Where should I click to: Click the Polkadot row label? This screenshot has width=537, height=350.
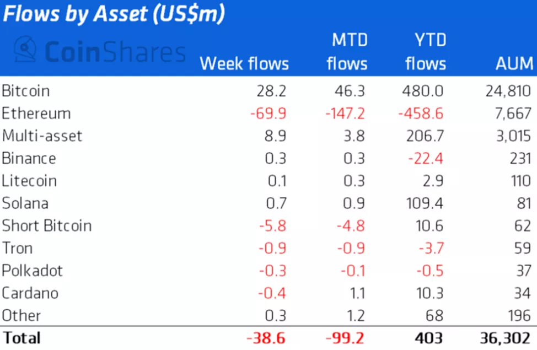pos(32,271)
